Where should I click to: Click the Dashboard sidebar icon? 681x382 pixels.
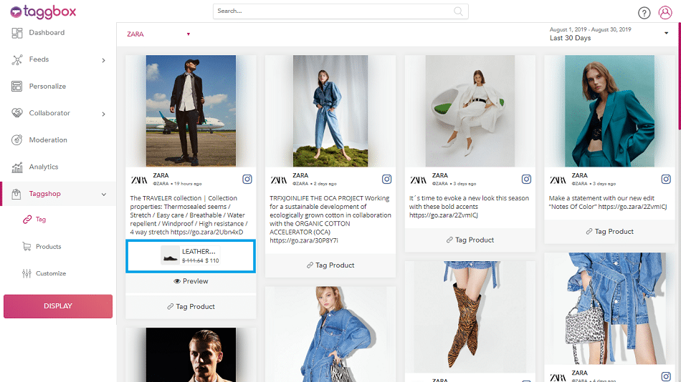pos(16,33)
